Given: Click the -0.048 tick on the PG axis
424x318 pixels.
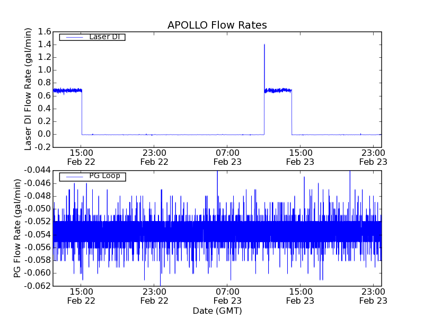Looking at the screenshot, I should click(x=38, y=196).
